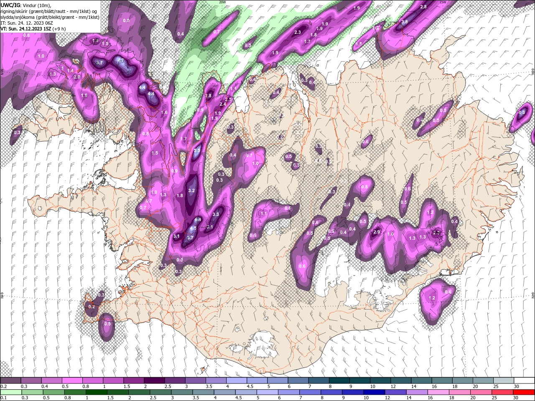Select the dusky purple 0.2 swatch, upper legend row
Image resolution: width=535 pixels, height=401 pixels.
(10, 381)
